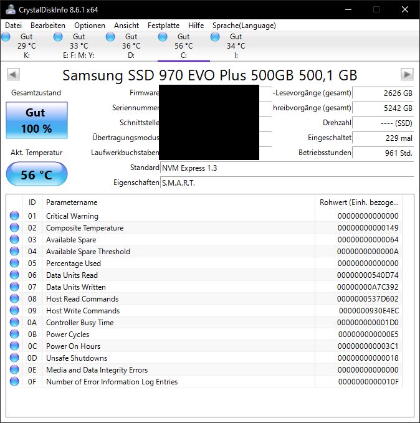The image size is (420, 423).
Task: Click status orb for Available Spare row 03
Action: (14, 239)
